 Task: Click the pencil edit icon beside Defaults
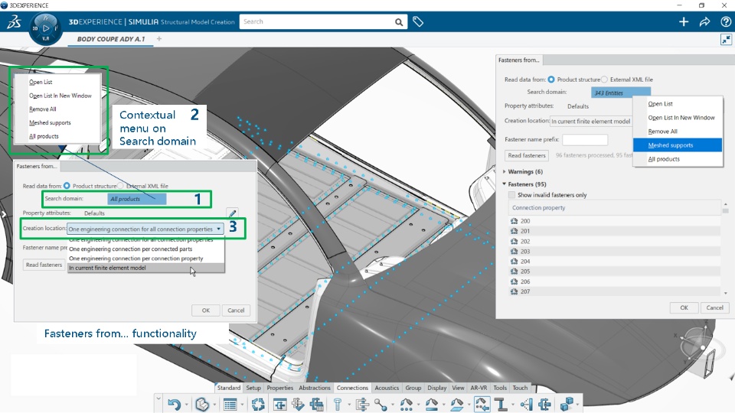tap(232, 213)
